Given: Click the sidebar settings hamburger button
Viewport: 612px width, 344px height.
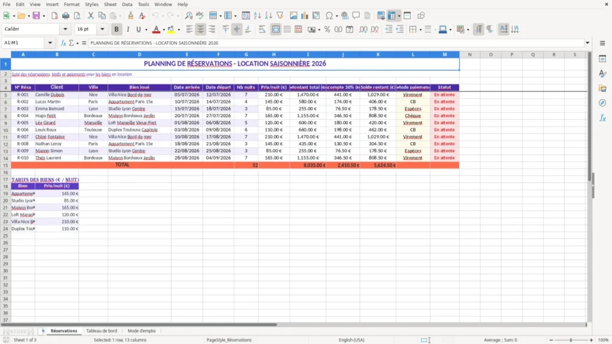Looking at the screenshot, I should pos(602,43).
